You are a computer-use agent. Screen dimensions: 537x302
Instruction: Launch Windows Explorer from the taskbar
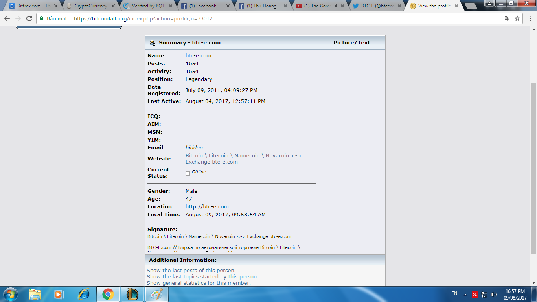(35, 294)
